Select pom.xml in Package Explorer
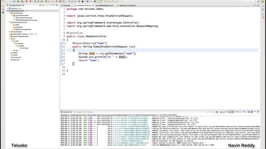This screenshot has width=266, height=149. (x=16, y=60)
